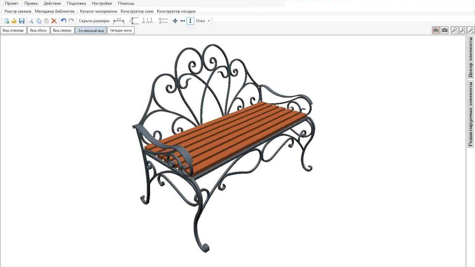Open Менеджер библиотек
475x267 pixels.
[55, 11]
